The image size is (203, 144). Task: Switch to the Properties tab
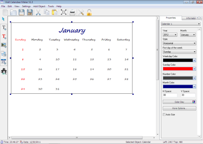[171, 18]
